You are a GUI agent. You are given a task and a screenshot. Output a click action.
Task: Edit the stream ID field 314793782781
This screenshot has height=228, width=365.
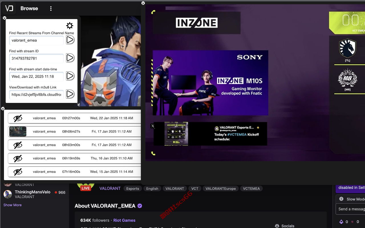36,58
